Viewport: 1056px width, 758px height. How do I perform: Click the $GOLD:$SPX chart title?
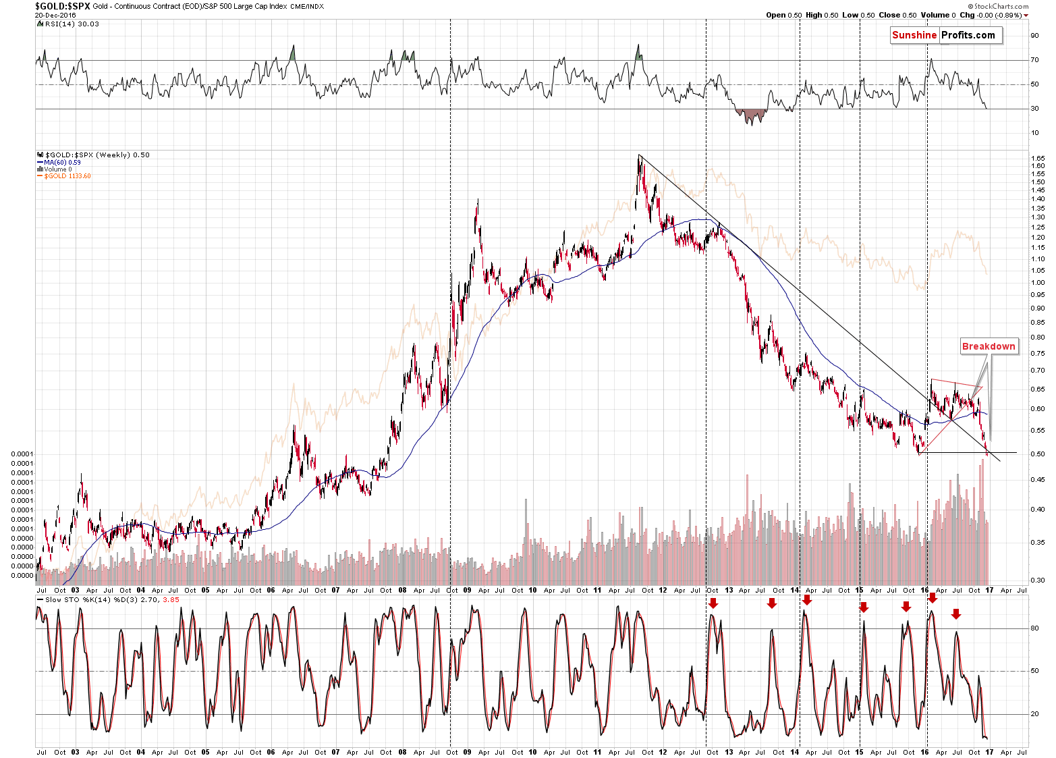63,6
